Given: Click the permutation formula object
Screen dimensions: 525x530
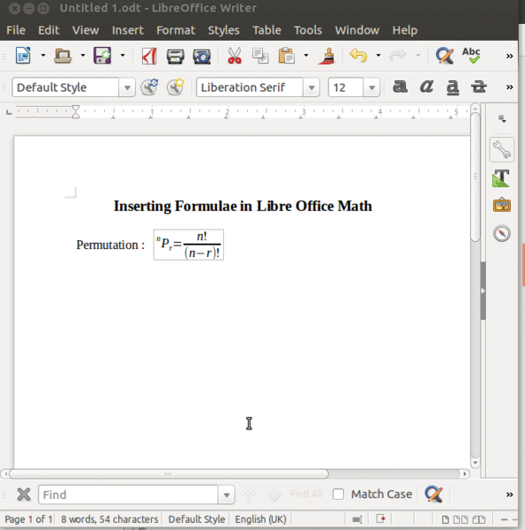Looking at the screenshot, I should tap(189, 245).
